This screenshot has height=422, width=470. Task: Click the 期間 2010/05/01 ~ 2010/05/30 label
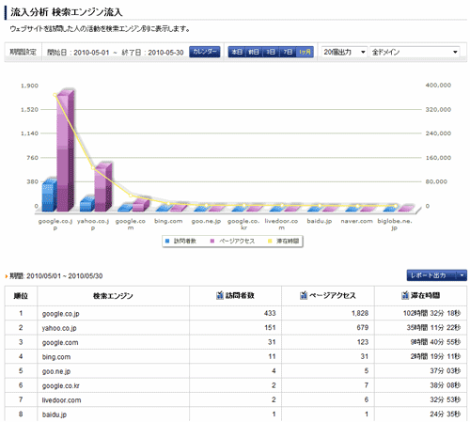pyautogui.click(x=56, y=276)
